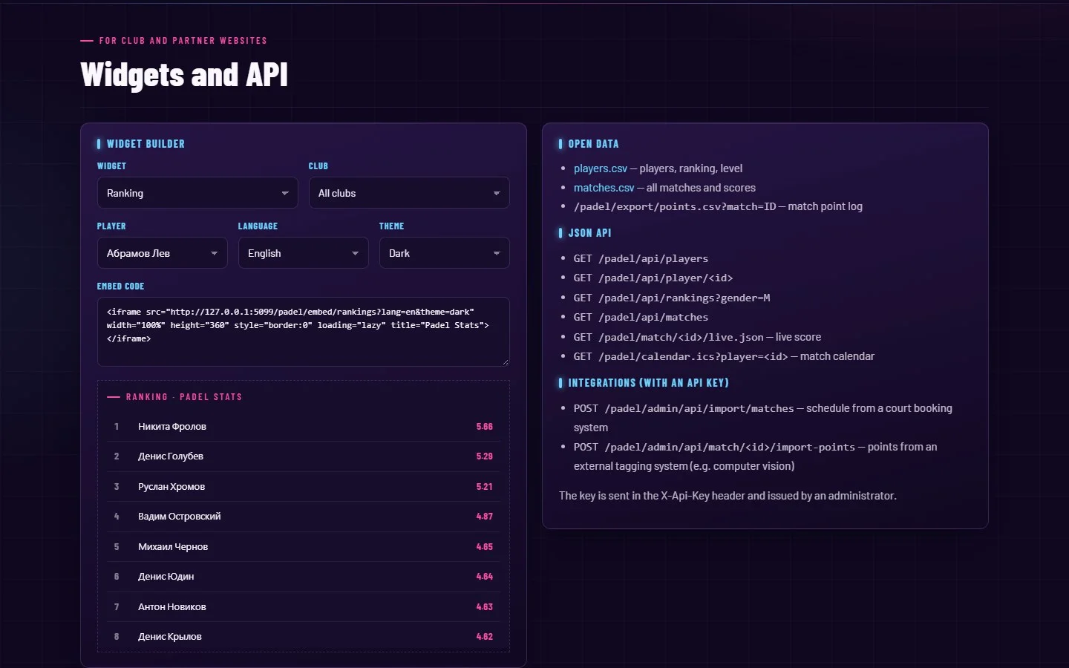Click the JSON API section title

589,233
